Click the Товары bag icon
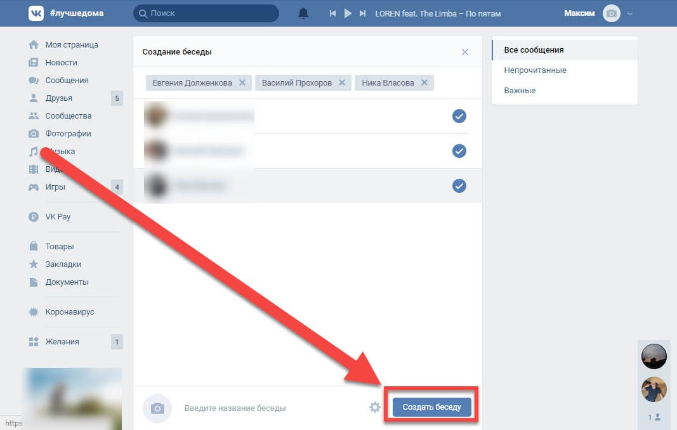 click(33, 246)
